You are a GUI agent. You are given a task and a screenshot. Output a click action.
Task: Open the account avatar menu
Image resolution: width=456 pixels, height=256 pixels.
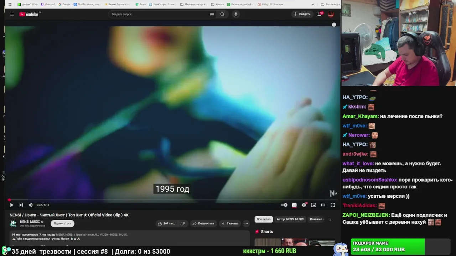click(331, 14)
